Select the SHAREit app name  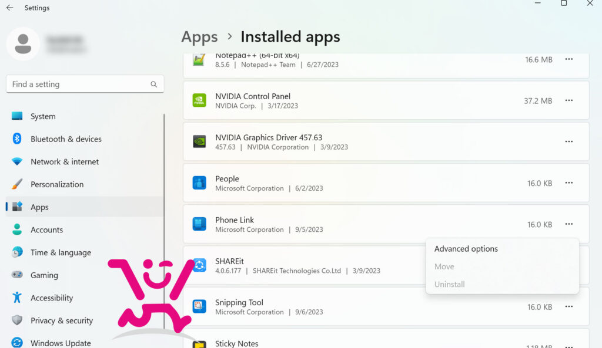[229, 261]
